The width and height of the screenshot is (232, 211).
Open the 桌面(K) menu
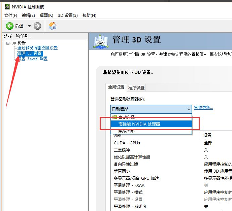point(46,15)
